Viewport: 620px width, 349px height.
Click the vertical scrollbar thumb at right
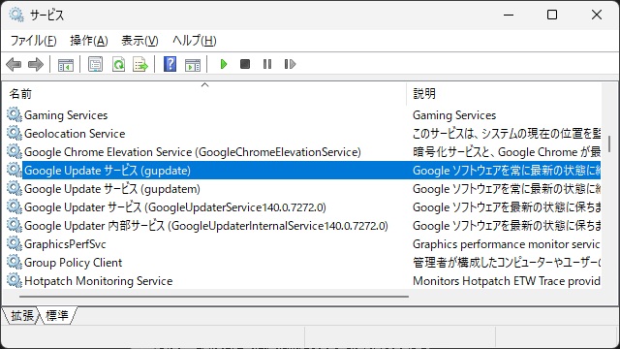(609, 143)
